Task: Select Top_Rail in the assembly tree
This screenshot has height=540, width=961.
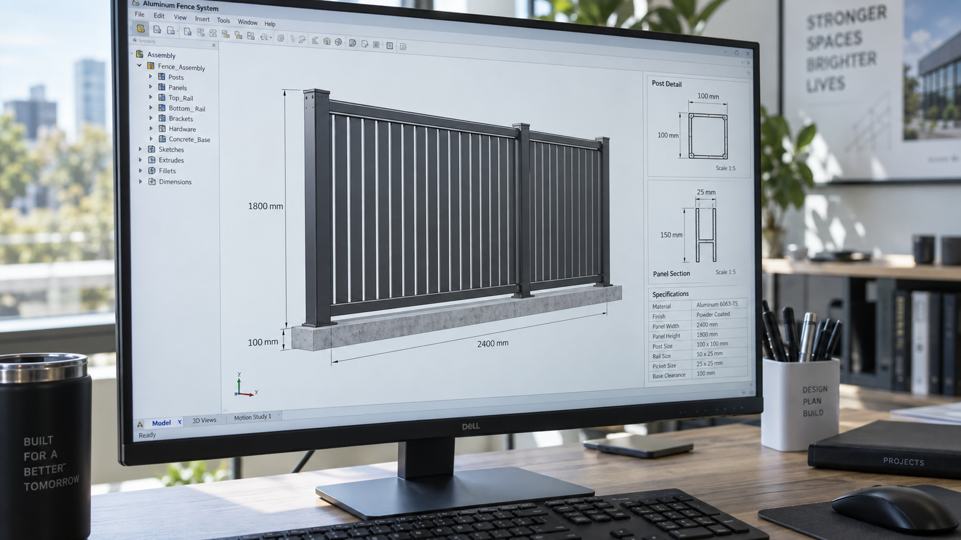Action: coord(180,98)
